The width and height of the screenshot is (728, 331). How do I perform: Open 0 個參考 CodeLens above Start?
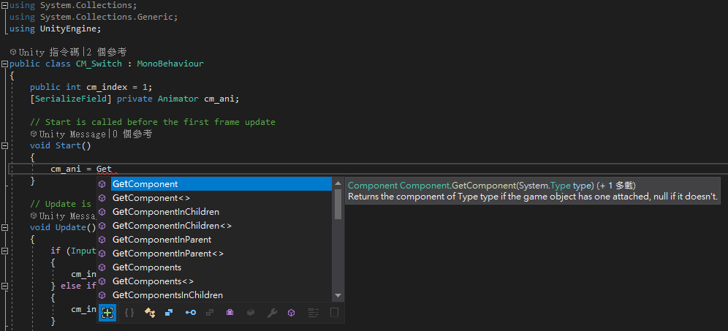tap(132, 134)
